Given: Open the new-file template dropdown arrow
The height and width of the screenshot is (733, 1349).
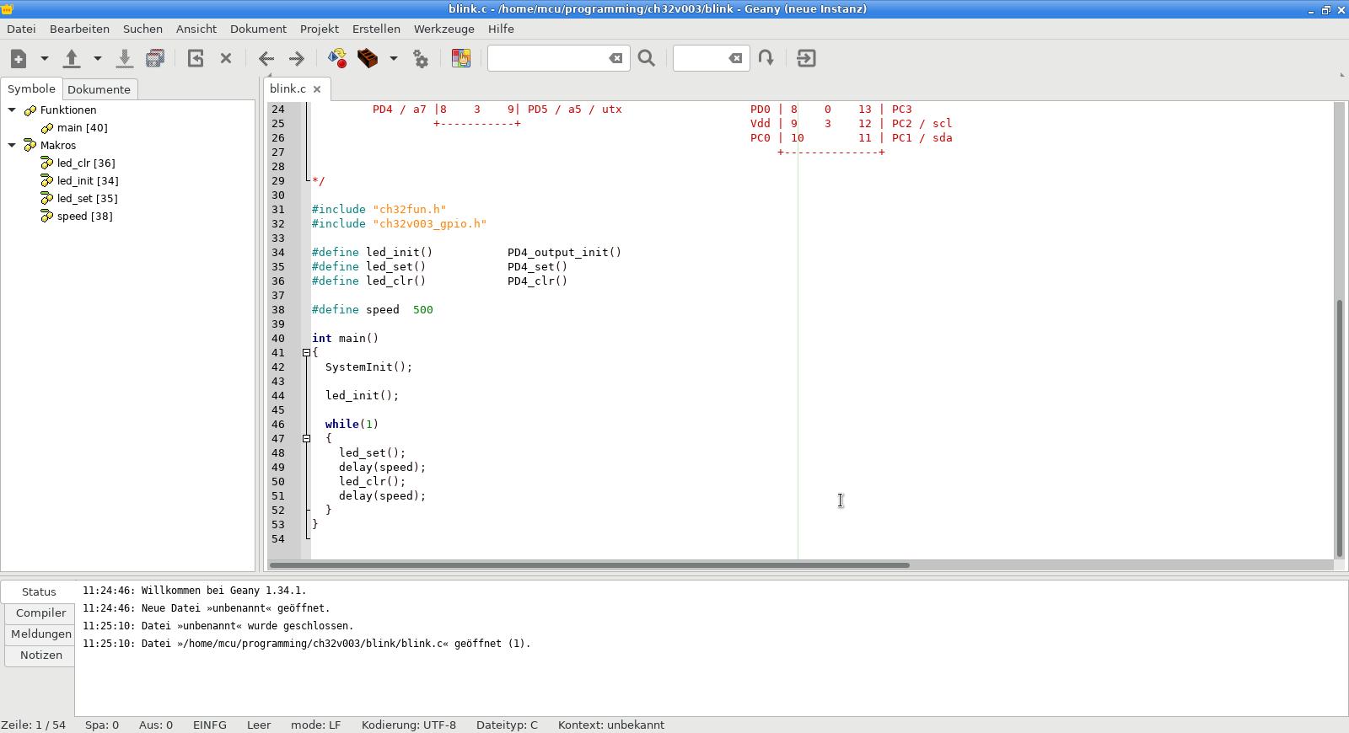Looking at the screenshot, I should coord(45,58).
